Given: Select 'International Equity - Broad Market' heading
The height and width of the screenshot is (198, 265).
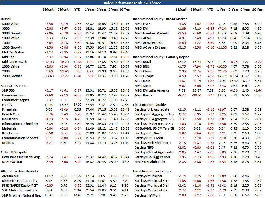Looking at the screenshot, I should 160,19.
